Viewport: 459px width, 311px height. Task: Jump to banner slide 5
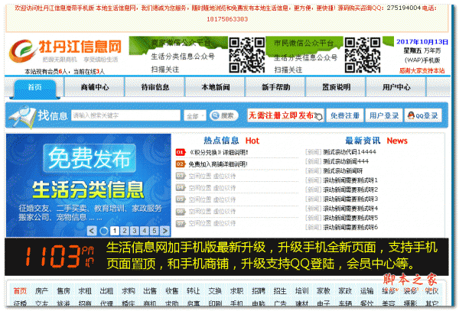(155, 231)
